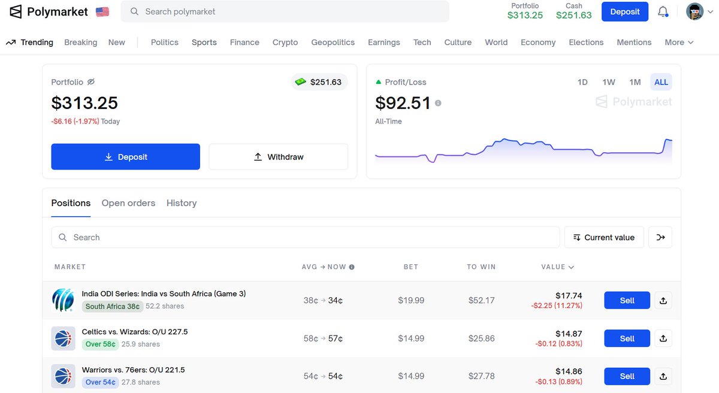Click the TO WIN column header
Image resolution: width=719 pixels, height=393 pixels.
coord(482,267)
